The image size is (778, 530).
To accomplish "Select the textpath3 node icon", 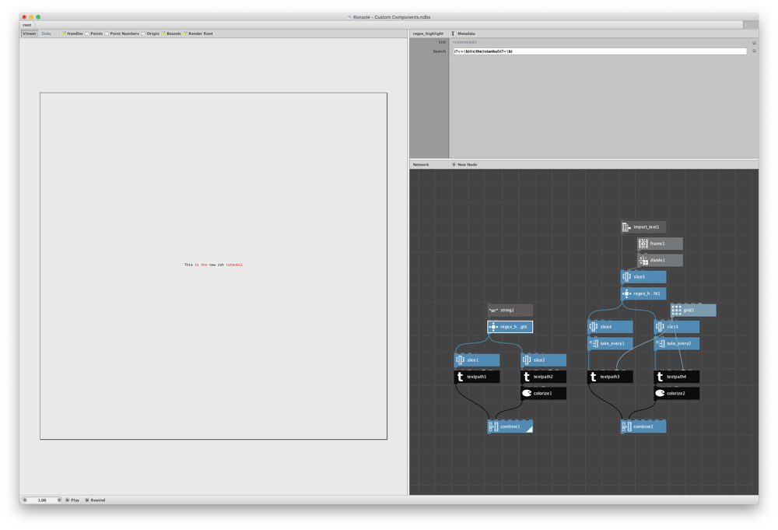I will (593, 377).
